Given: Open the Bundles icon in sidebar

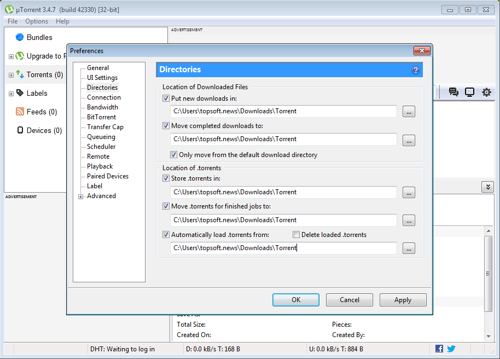Looking at the screenshot, I should click(x=20, y=37).
